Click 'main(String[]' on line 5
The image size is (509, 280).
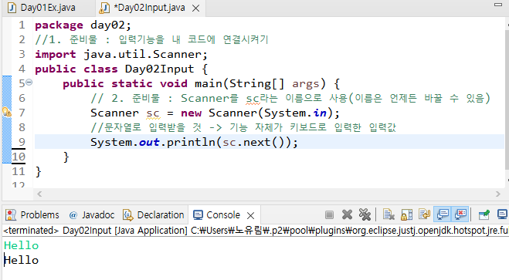[239, 83]
